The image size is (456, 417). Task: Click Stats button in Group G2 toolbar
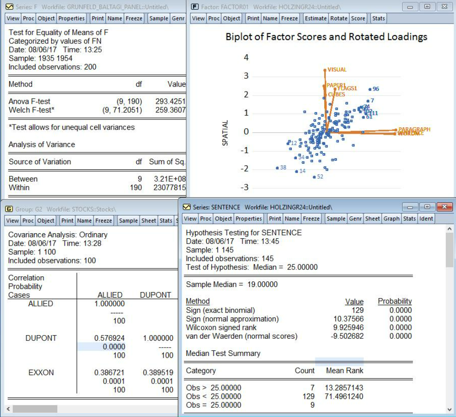tap(166, 221)
